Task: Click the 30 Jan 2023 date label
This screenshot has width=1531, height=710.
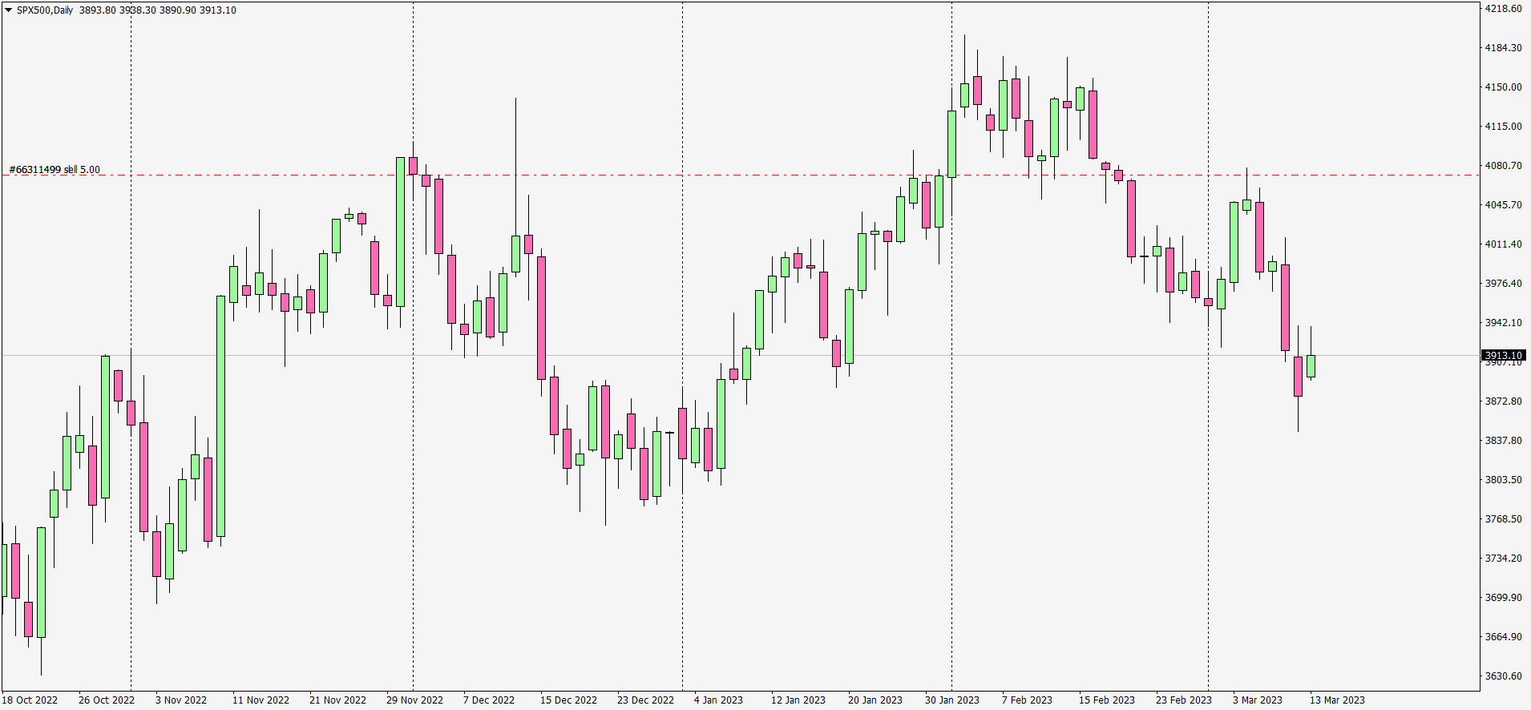Action: (x=952, y=700)
